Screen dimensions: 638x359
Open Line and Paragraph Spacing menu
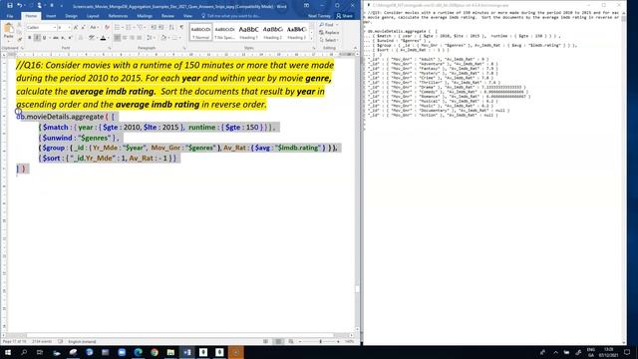pyautogui.click(x=150, y=38)
